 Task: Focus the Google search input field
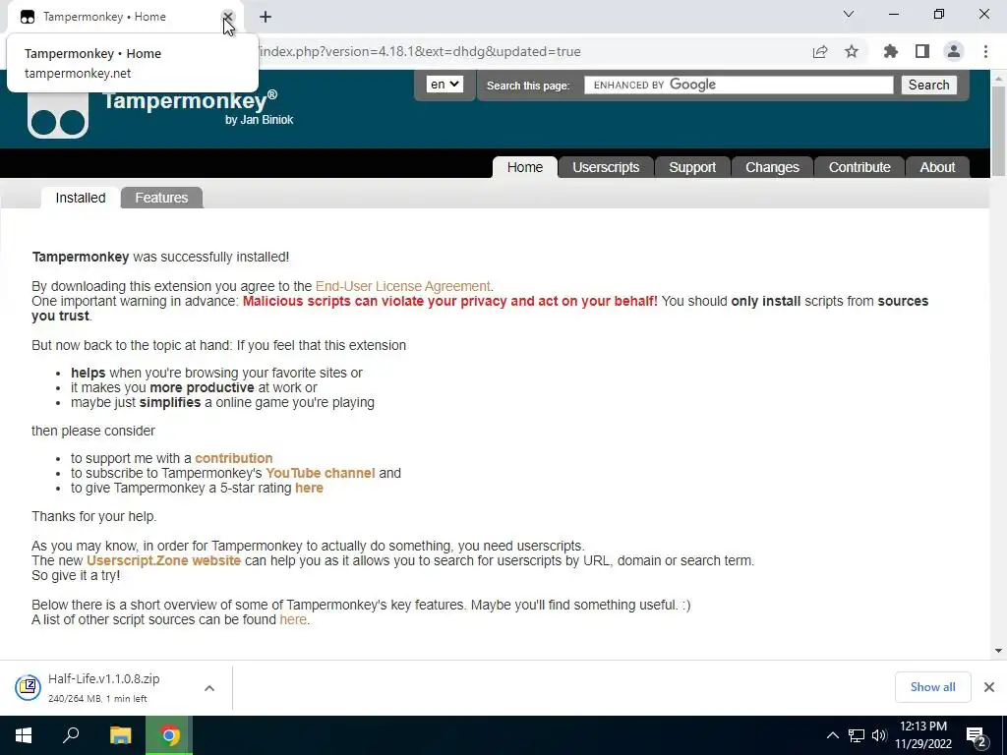739,85
